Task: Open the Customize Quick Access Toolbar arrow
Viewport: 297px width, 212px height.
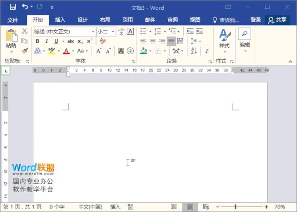Action: click(x=52, y=7)
